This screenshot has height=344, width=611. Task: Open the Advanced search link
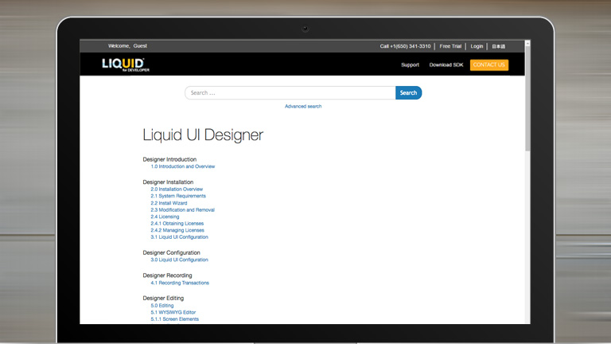coord(303,106)
